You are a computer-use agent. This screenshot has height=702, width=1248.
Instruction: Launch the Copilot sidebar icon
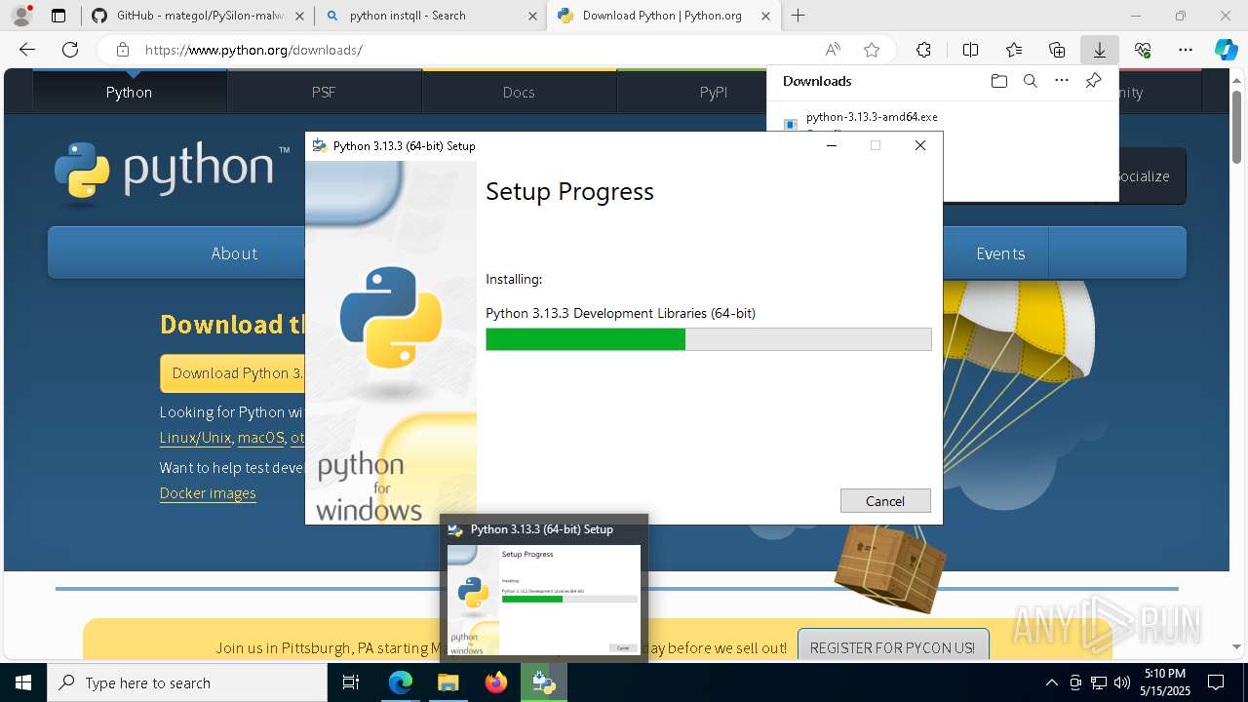tap(1226, 50)
